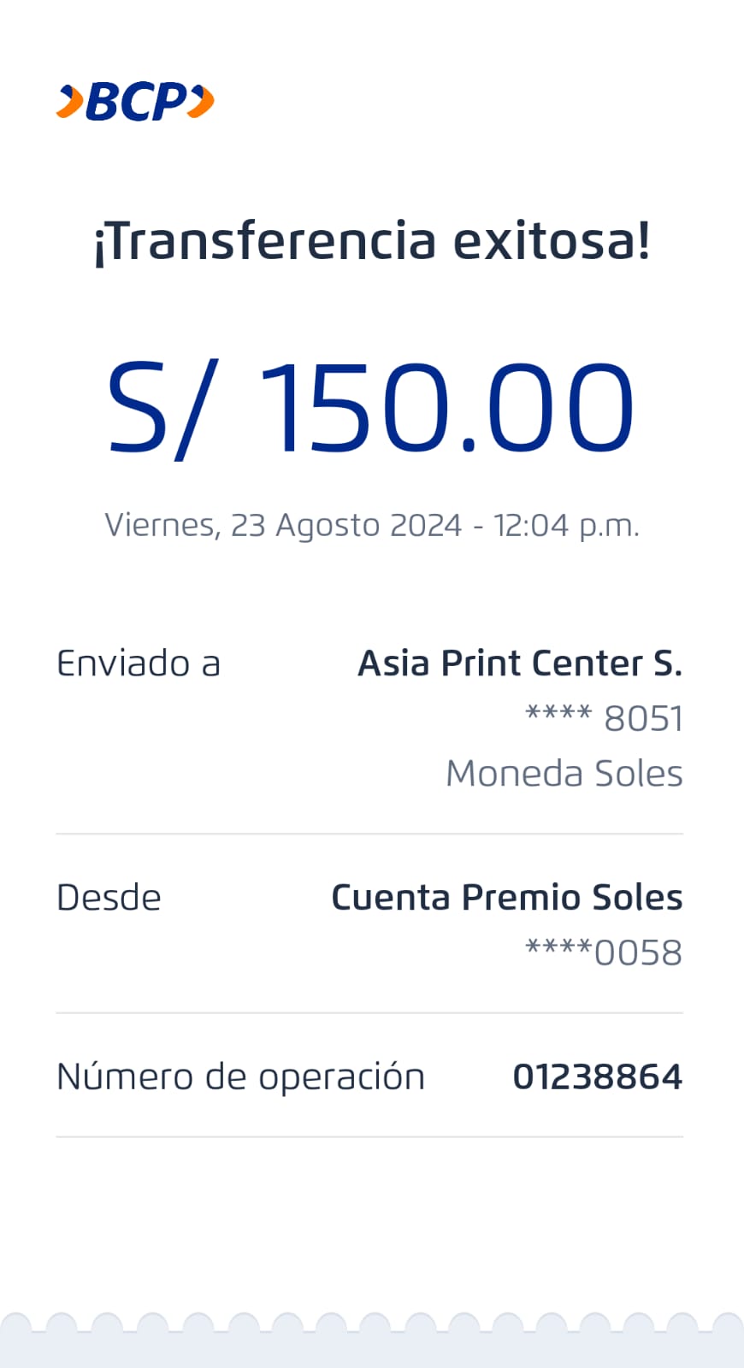Click the divider line under the operation number
The height and width of the screenshot is (1368, 744).
click(x=369, y=1136)
